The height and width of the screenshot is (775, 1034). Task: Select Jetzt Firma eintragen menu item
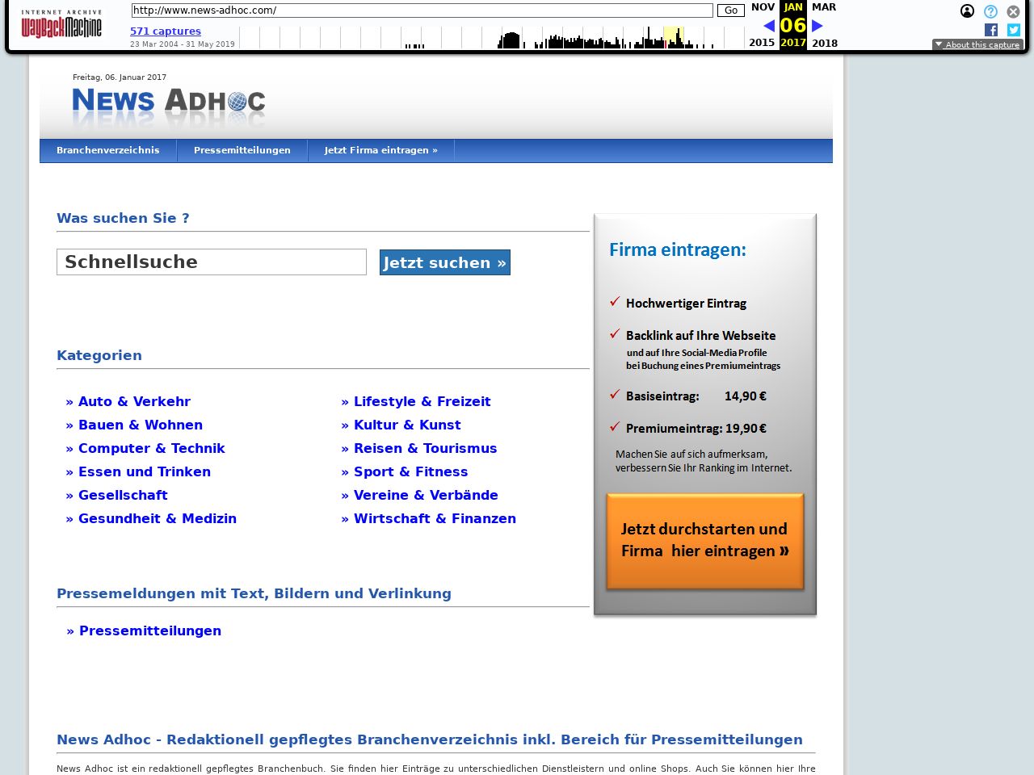coord(380,150)
